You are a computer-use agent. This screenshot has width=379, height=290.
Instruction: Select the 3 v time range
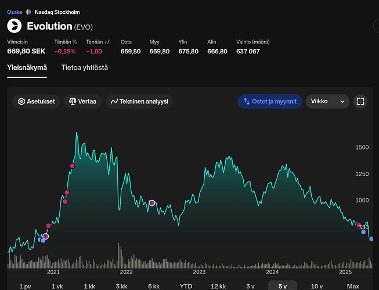click(x=250, y=287)
